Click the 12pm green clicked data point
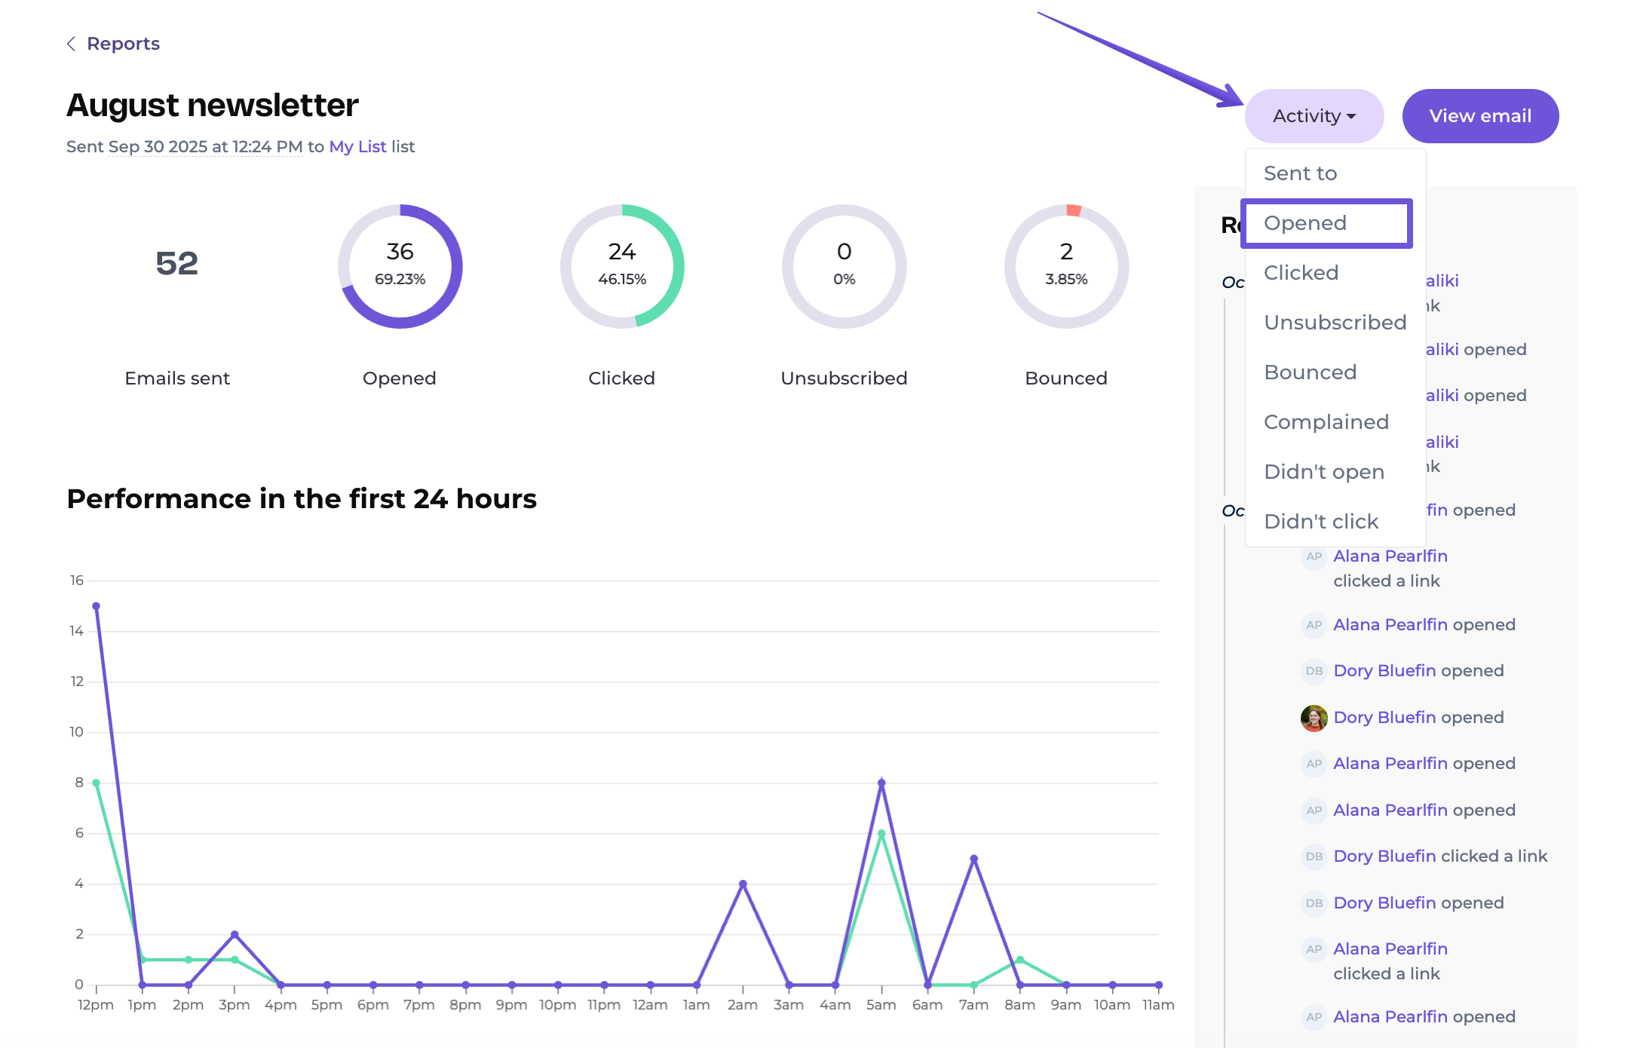This screenshot has width=1637, height=1048. [96, 783]
